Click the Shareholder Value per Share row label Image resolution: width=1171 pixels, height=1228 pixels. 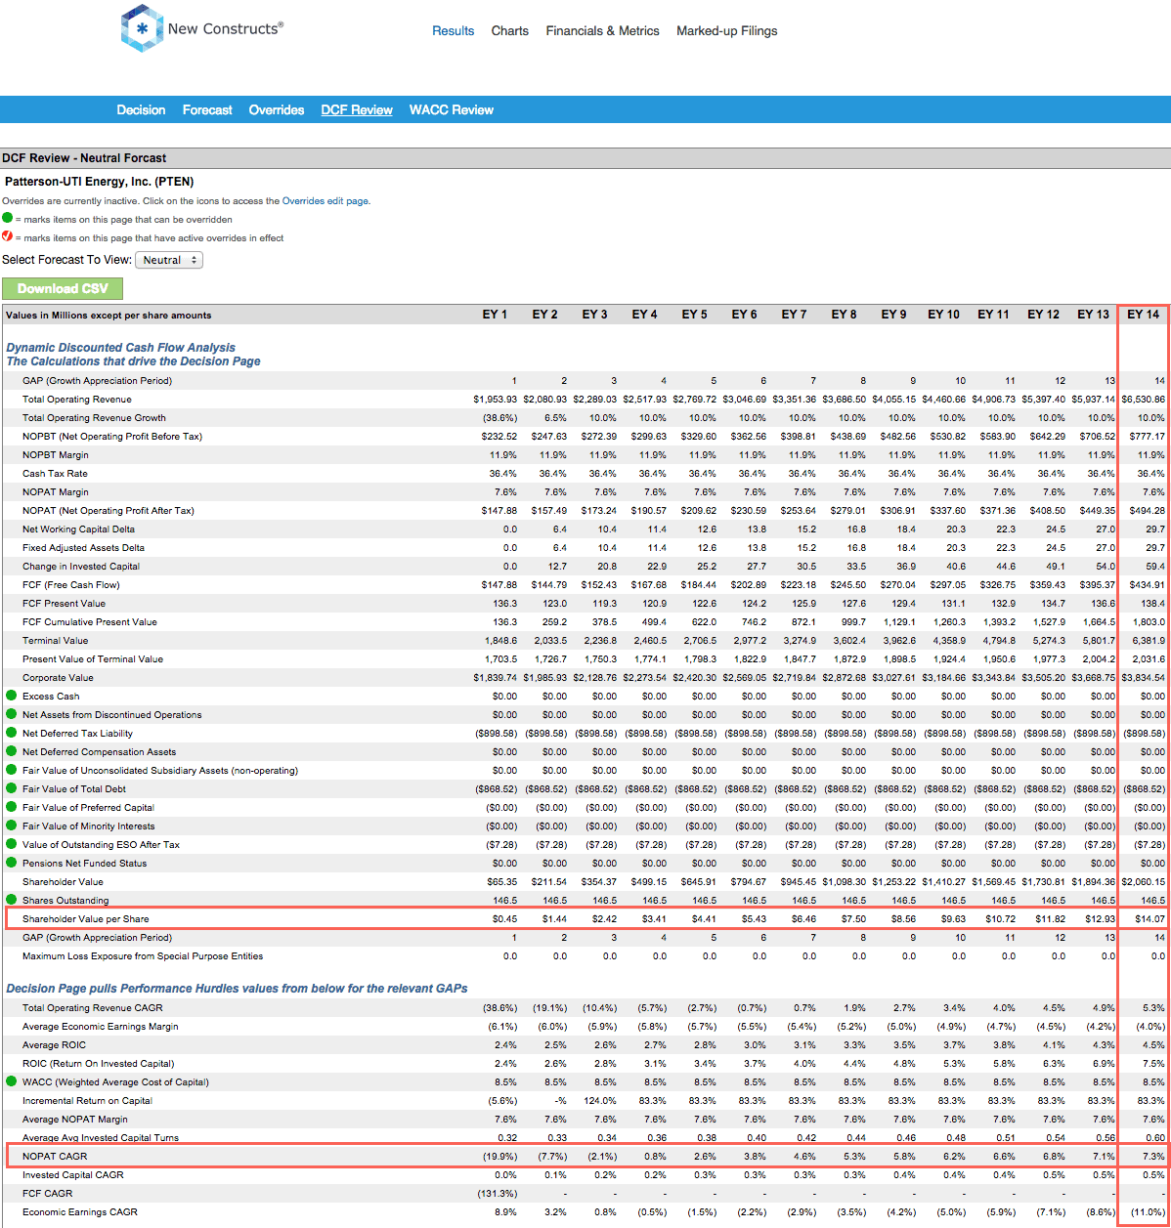coord(86,918)
